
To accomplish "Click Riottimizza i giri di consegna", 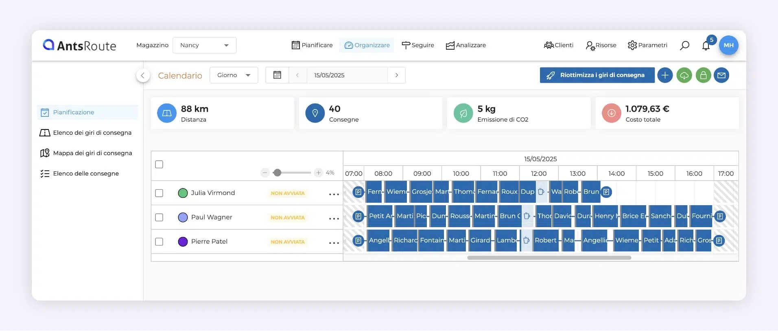I will (x=597, y=75).
